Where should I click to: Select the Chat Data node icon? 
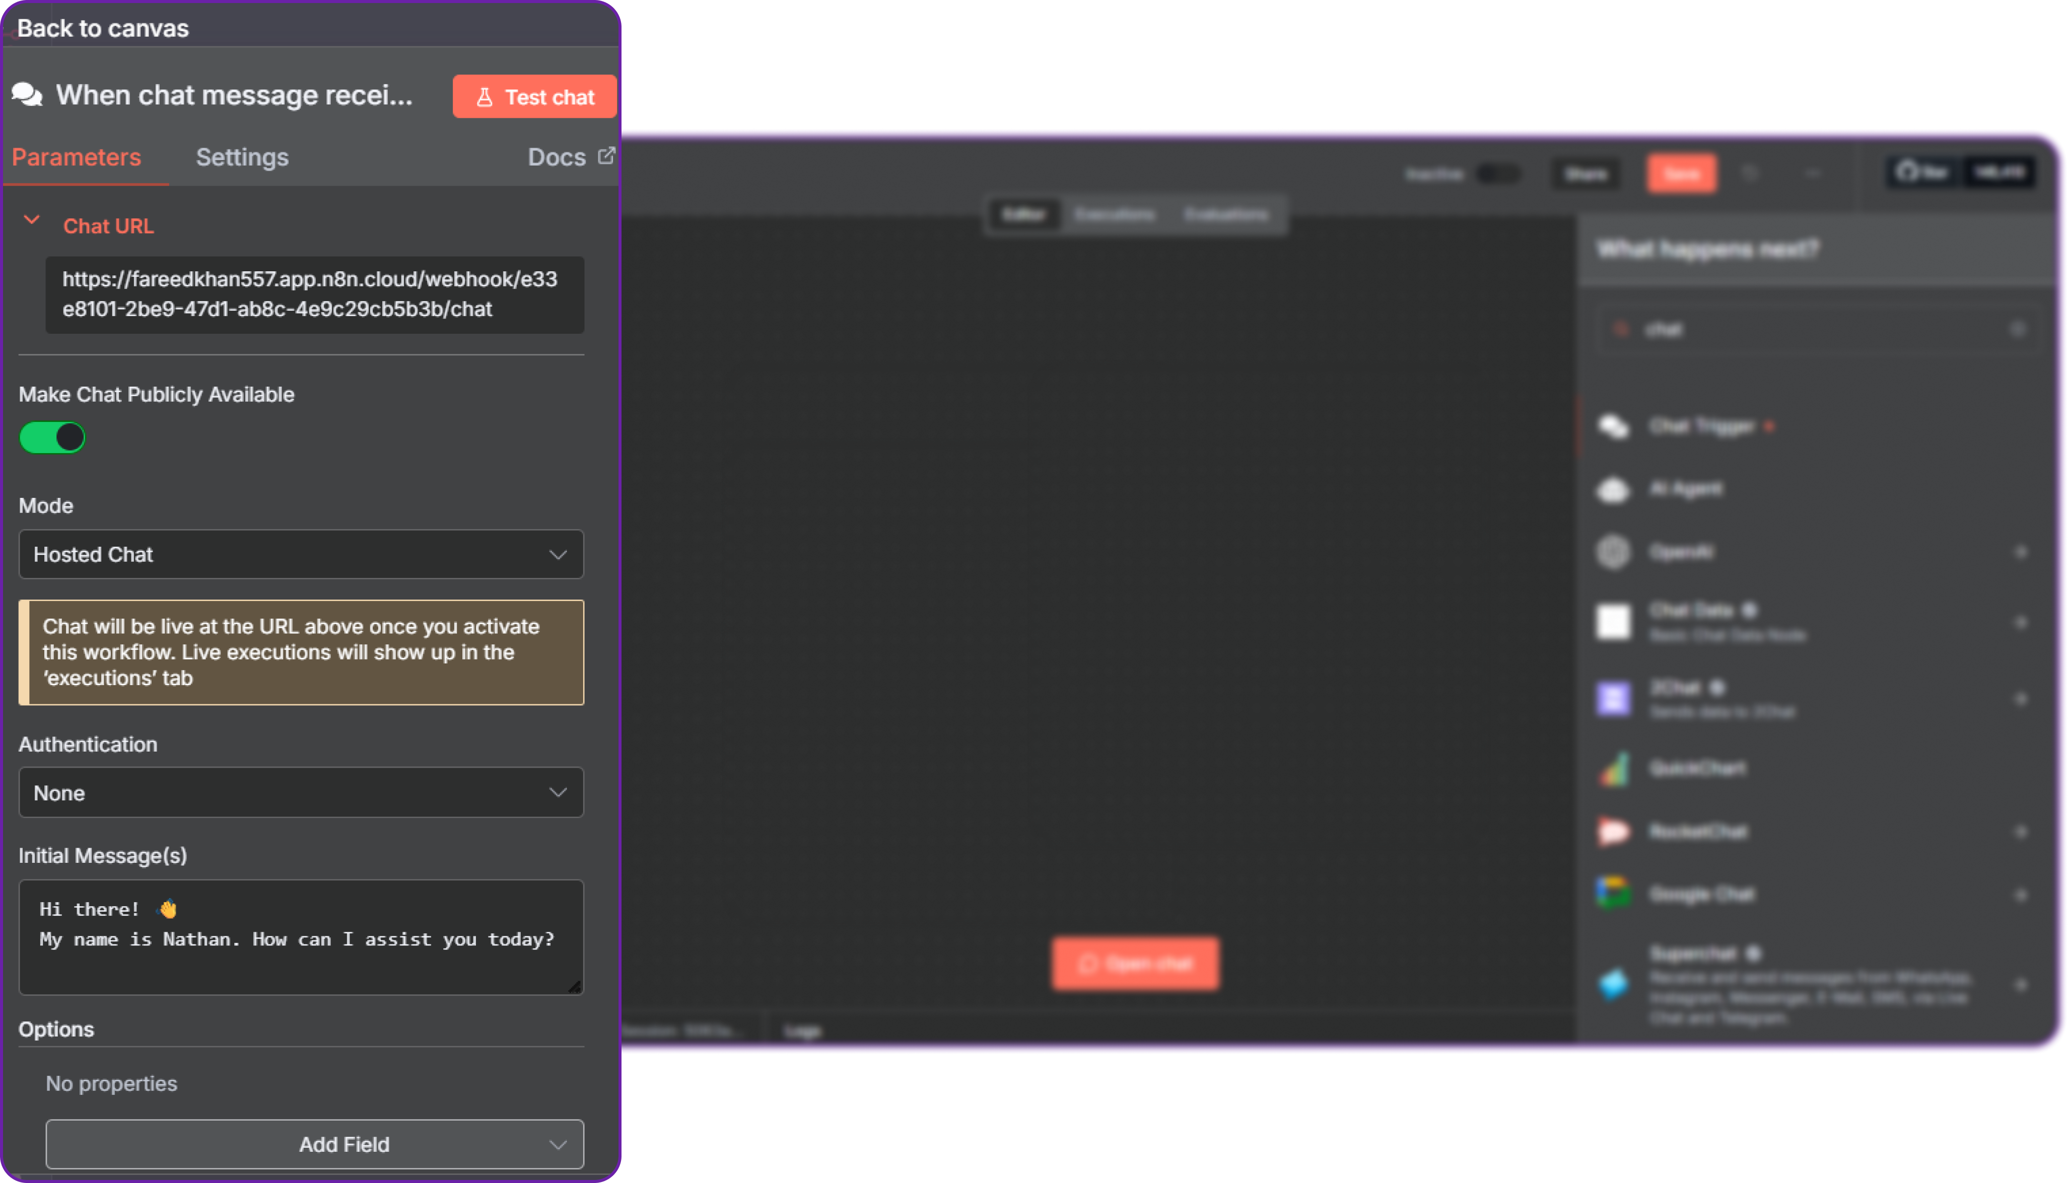[1614, 621]
